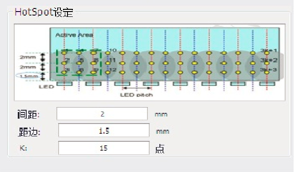
Task: Click the 点 unit beside the K field
Action: (160, 149)
